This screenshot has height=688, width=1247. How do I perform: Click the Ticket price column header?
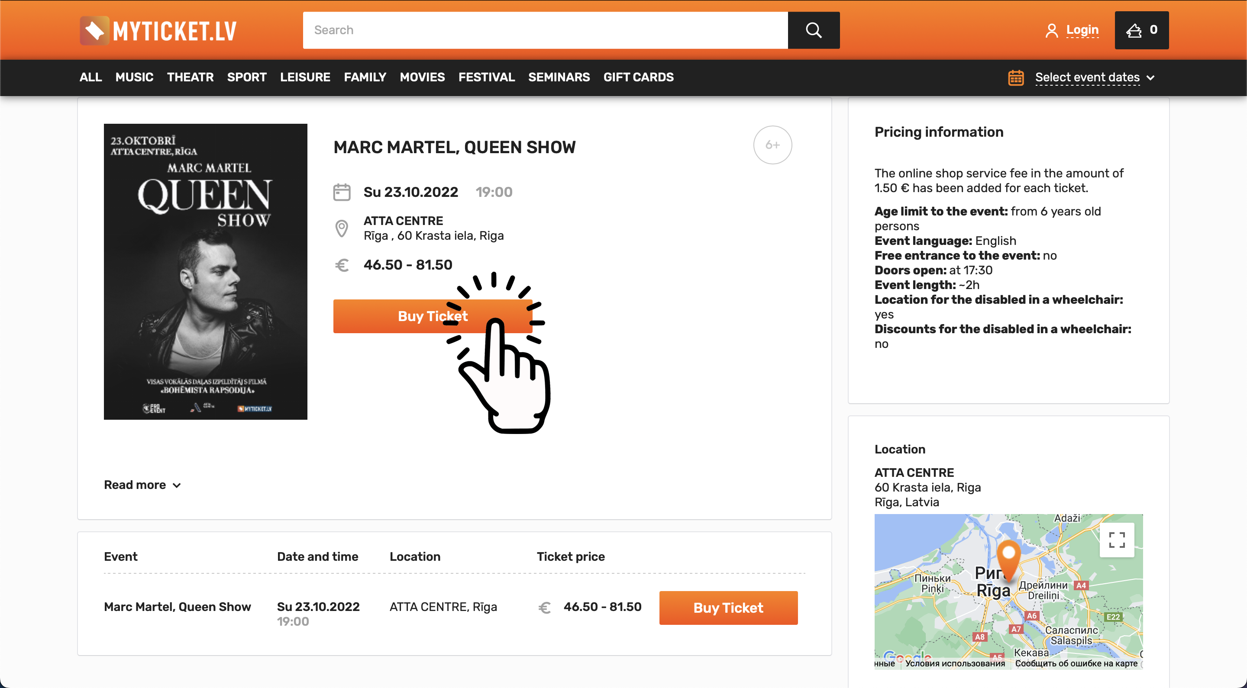pos(570,556)
